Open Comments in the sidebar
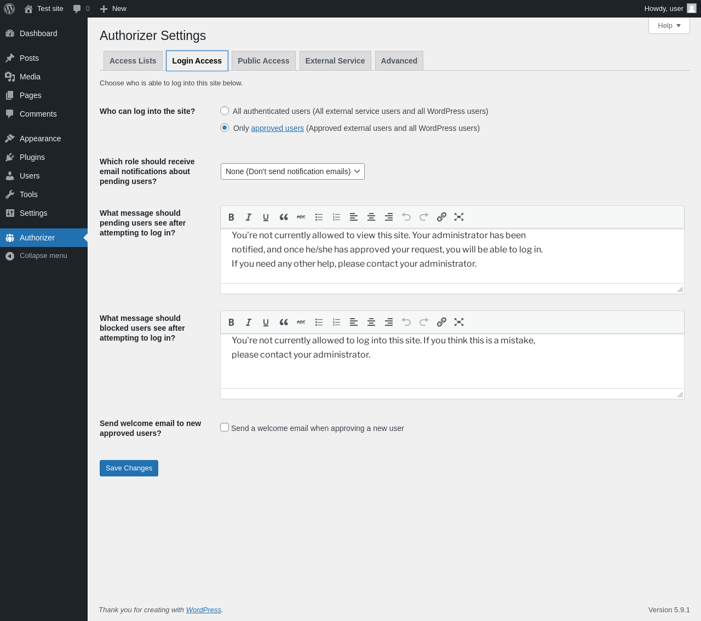The height and width of the screenshot is (621, 701). click(x=44, y=114)
